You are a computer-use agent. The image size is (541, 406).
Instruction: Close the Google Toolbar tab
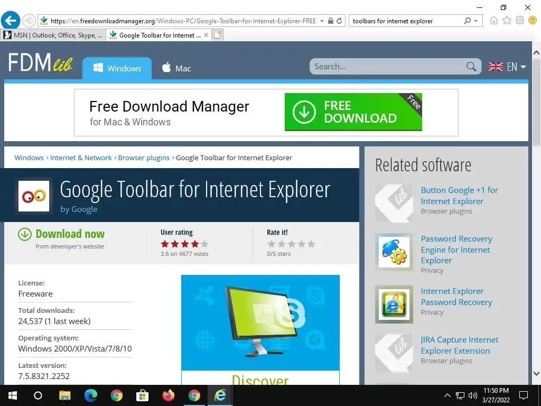[x=206, y=35]
